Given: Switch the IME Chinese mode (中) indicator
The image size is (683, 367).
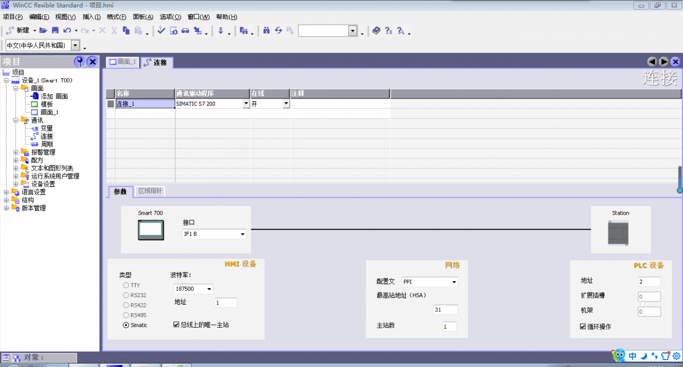Looking at the screenshot, I should [633, 356].
